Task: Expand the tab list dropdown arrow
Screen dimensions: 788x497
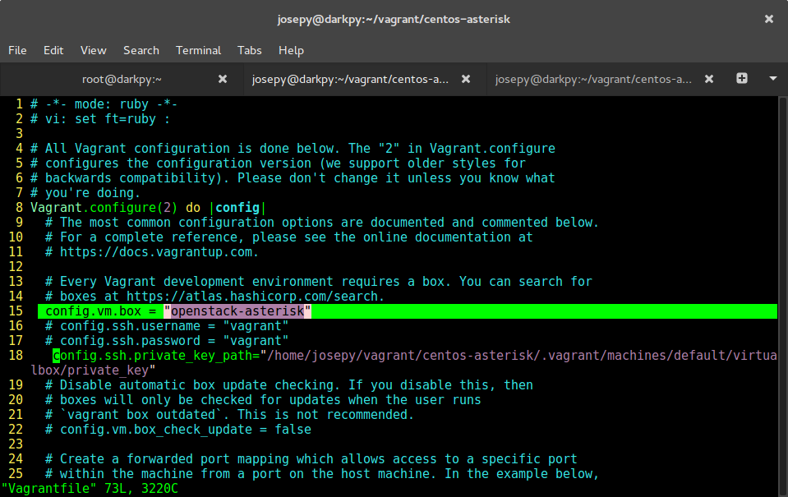Action: [773, 78]
